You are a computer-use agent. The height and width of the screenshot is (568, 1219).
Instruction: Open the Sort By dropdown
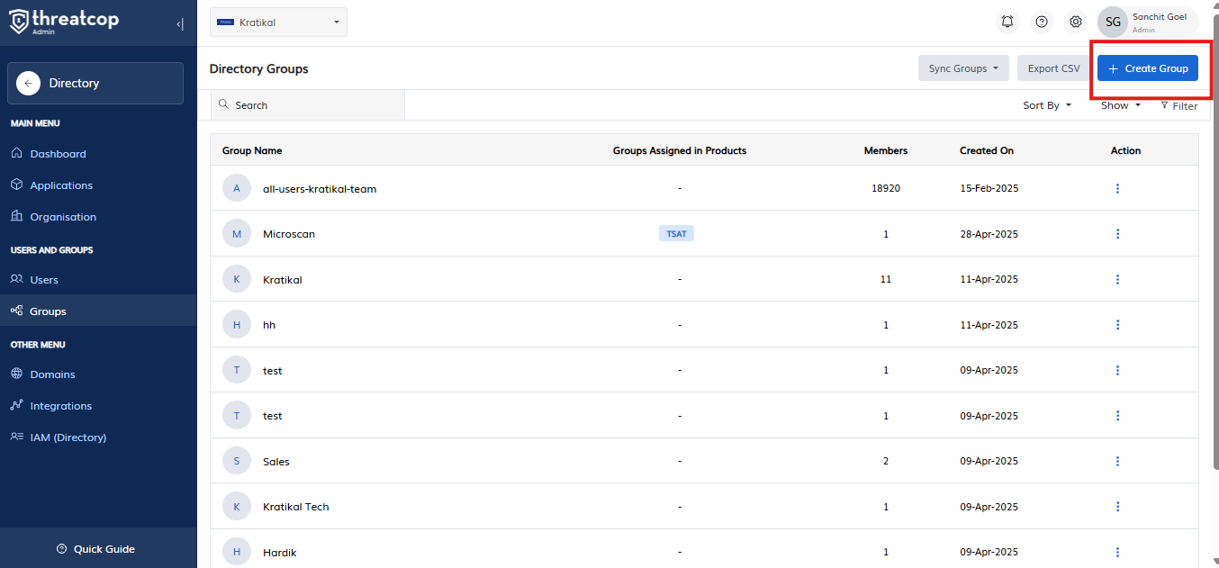coord(1047,105)
